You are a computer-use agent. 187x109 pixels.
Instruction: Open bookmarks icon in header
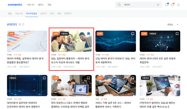point(167,5)
